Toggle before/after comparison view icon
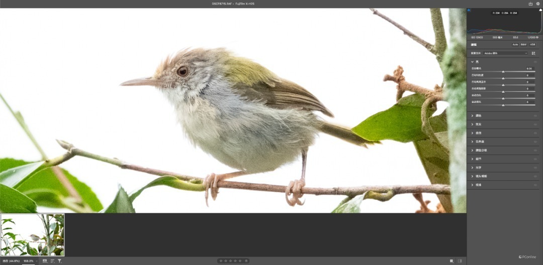This screenshot has width=543, height=265. 460,261
